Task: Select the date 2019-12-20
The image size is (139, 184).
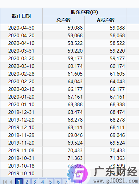Action: tap(21, 120)
